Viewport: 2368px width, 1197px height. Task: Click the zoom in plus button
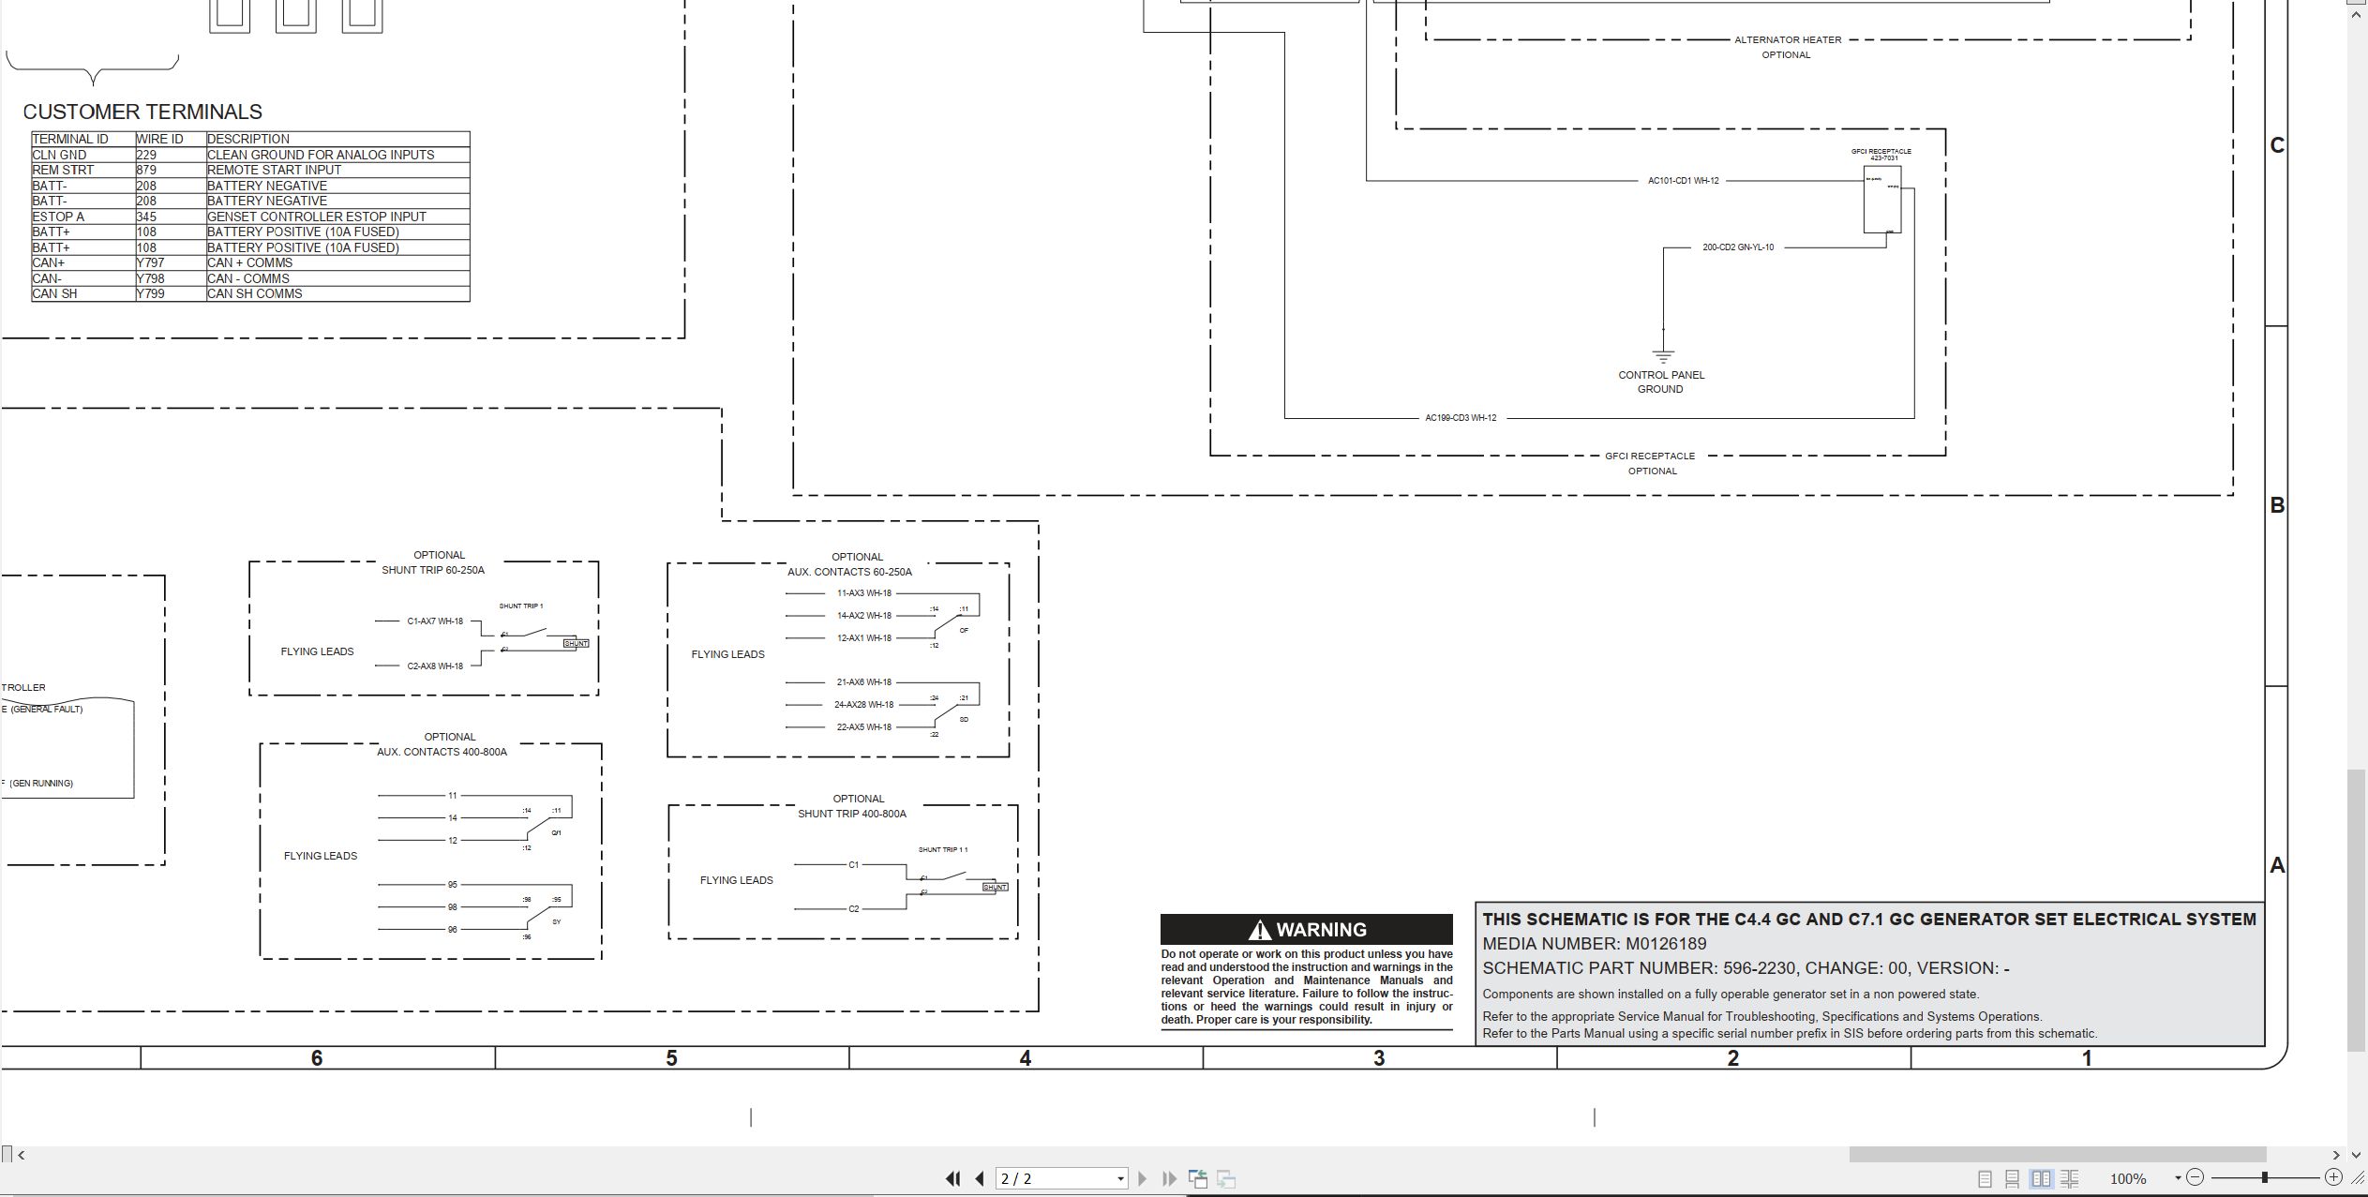tap(2333, 1177)
